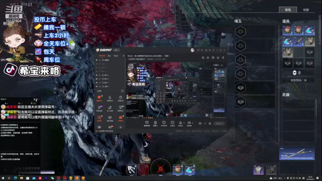Open the toolbox options circle button
The image size is (322, 181).
tap(122, 91)
